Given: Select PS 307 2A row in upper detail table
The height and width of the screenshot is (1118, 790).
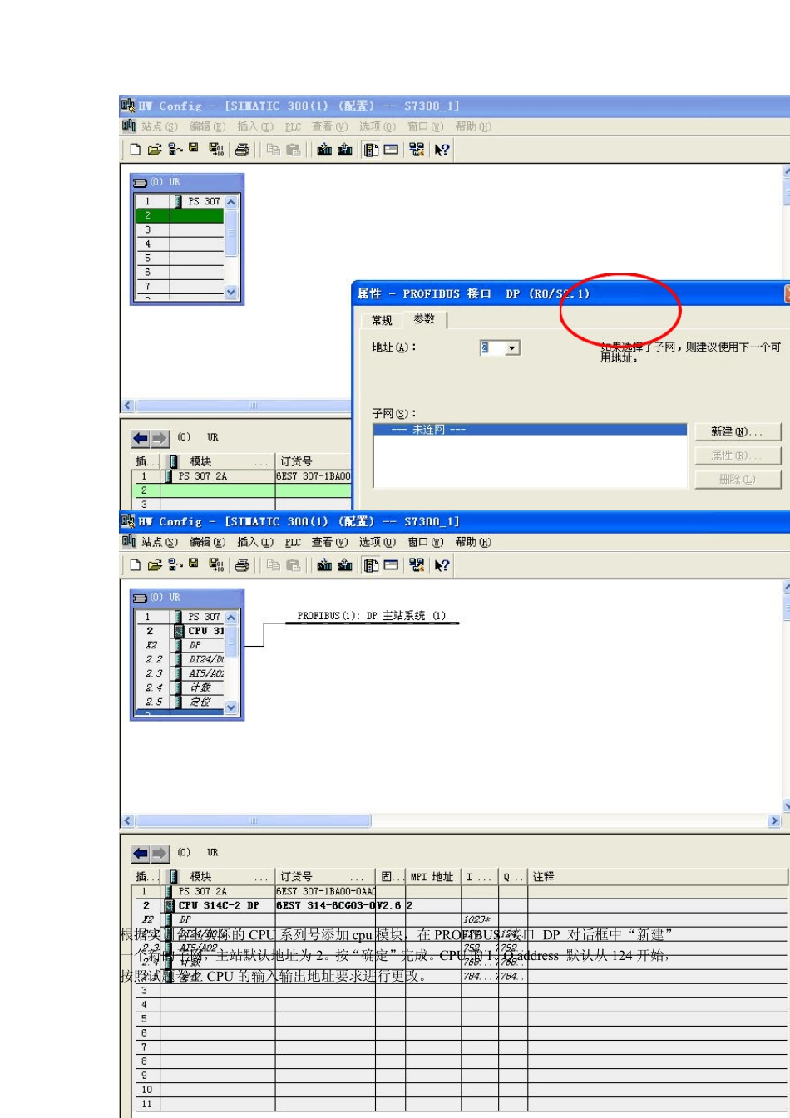Looking at the screenshot, I should (x=242, y=476).
